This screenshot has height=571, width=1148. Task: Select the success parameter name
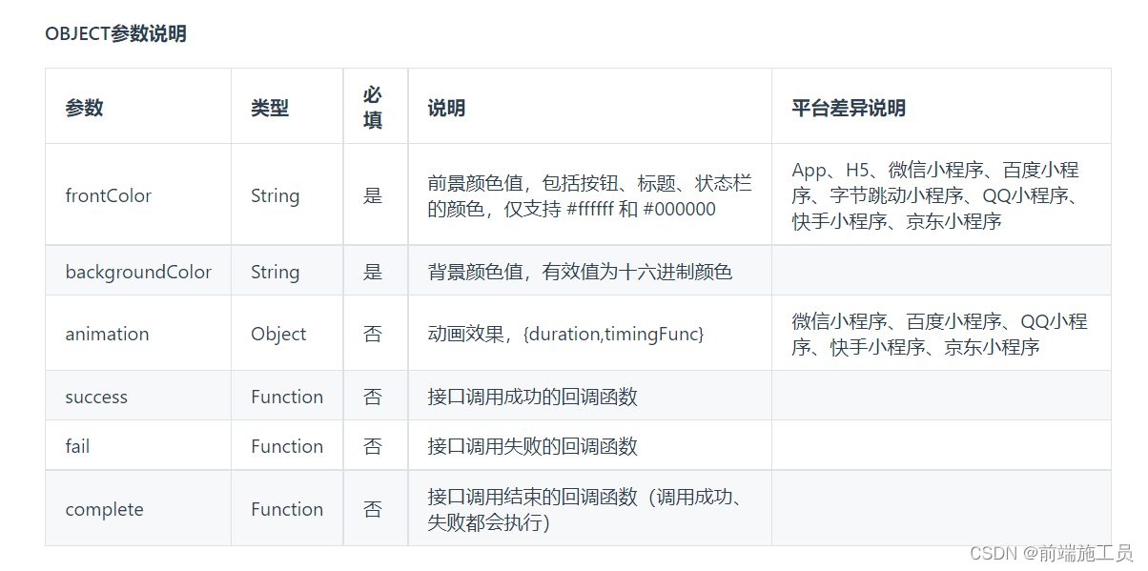(x=96, y=396)
